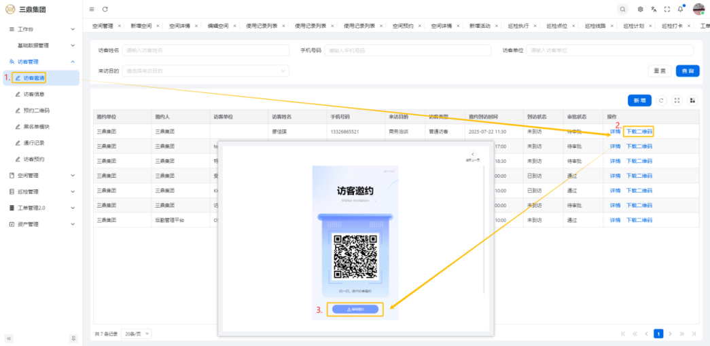Click the language translate icon

[654, 9]
